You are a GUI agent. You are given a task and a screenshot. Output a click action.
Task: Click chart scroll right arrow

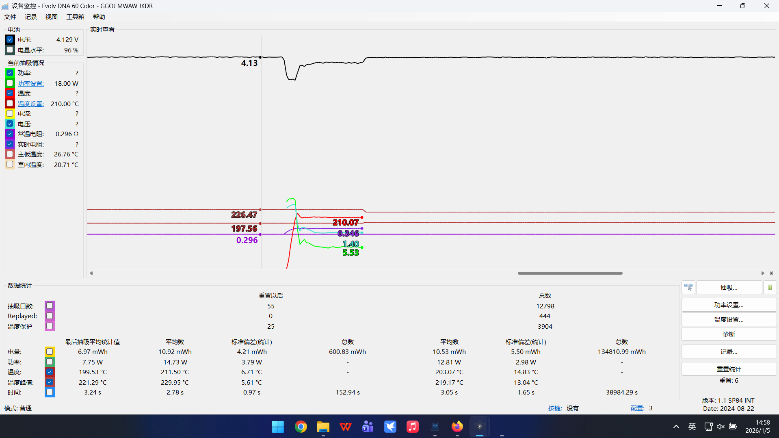coord(762,273)
